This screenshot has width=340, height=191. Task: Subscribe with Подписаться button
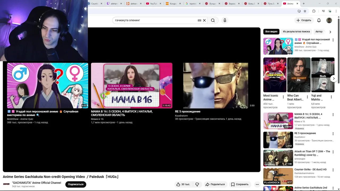[76, 184]
